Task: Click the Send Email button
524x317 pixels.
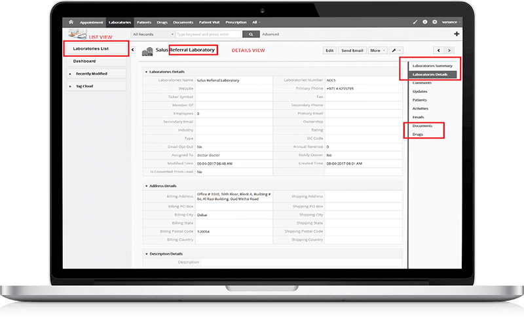Action: (352, 50)
